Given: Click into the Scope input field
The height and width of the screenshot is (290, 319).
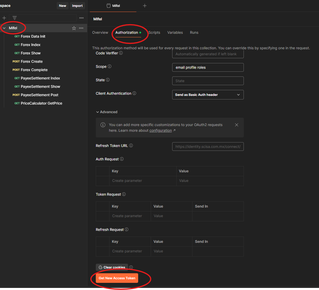Looking at the screenshot, I should point(208,67).
